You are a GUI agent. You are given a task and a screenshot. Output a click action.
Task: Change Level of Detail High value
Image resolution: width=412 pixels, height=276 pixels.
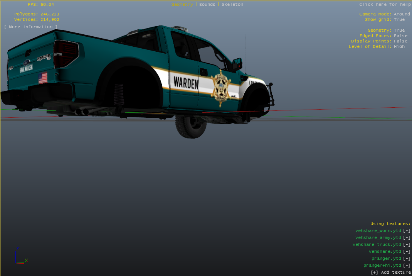(x=399, y=46)
